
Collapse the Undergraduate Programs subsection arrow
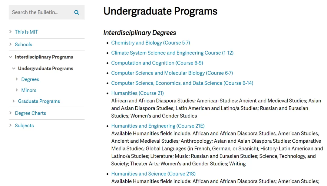pos(14,68)
